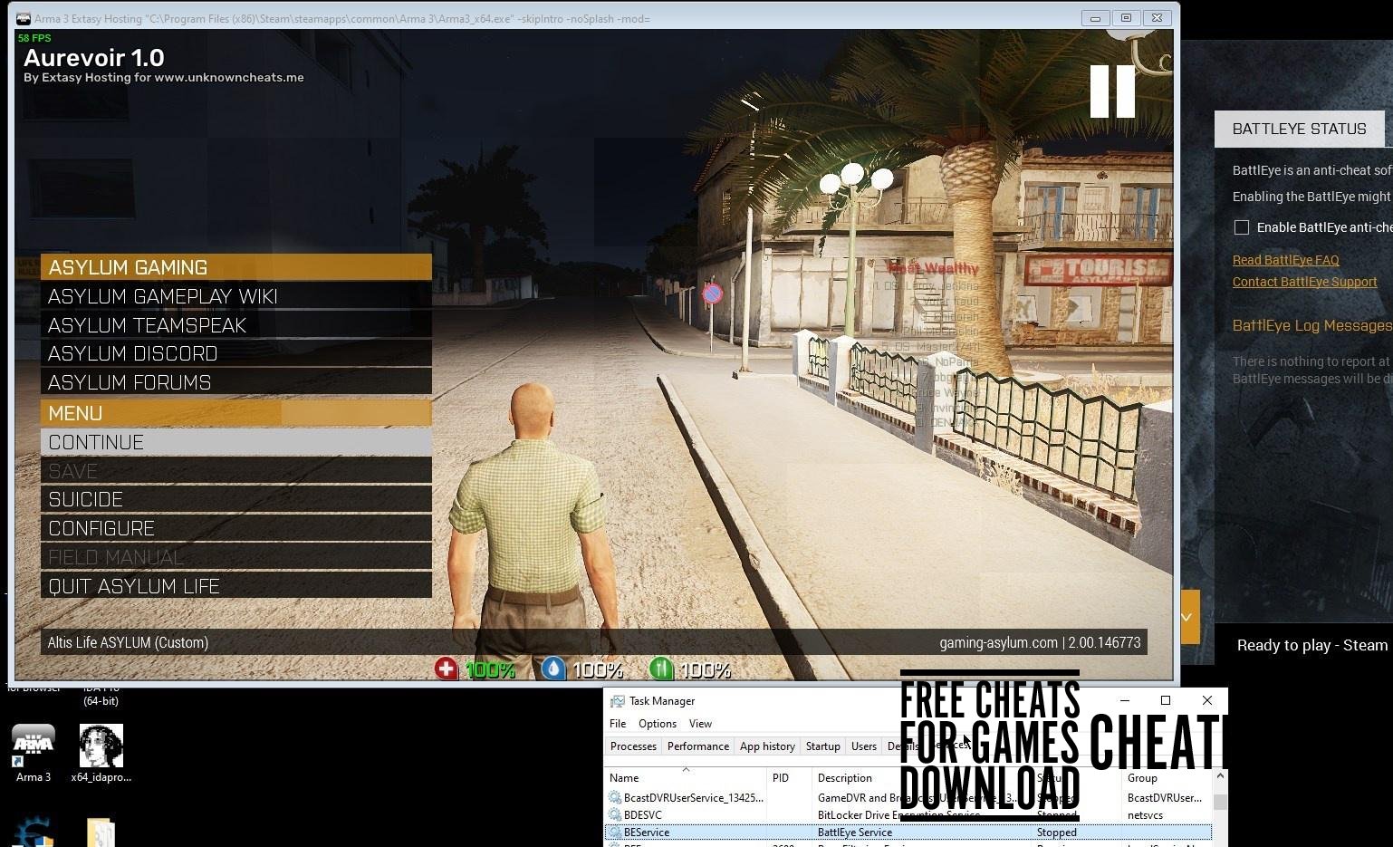Screen dimensions: 1393x847
Task: Sort services by the Name column
Action: click(686, 778)
